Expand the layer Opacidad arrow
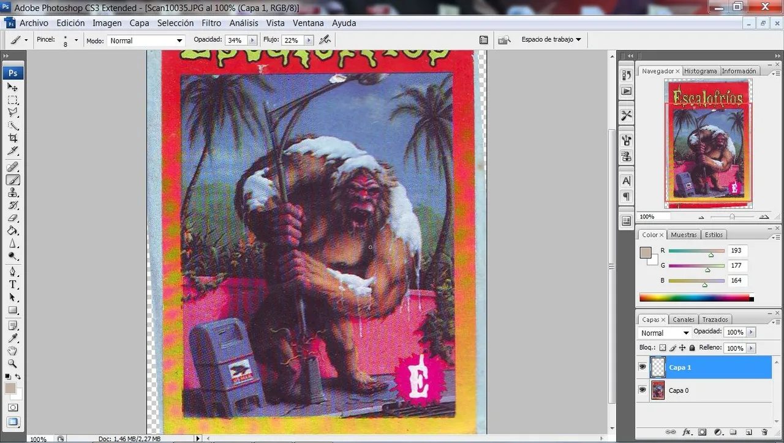 (x=752, y=332)
